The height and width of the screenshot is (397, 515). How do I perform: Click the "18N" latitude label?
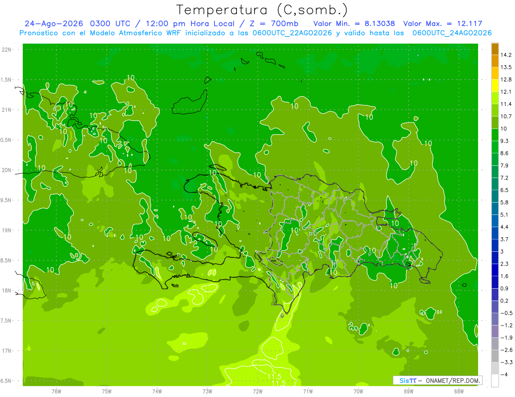coord(7,290)
